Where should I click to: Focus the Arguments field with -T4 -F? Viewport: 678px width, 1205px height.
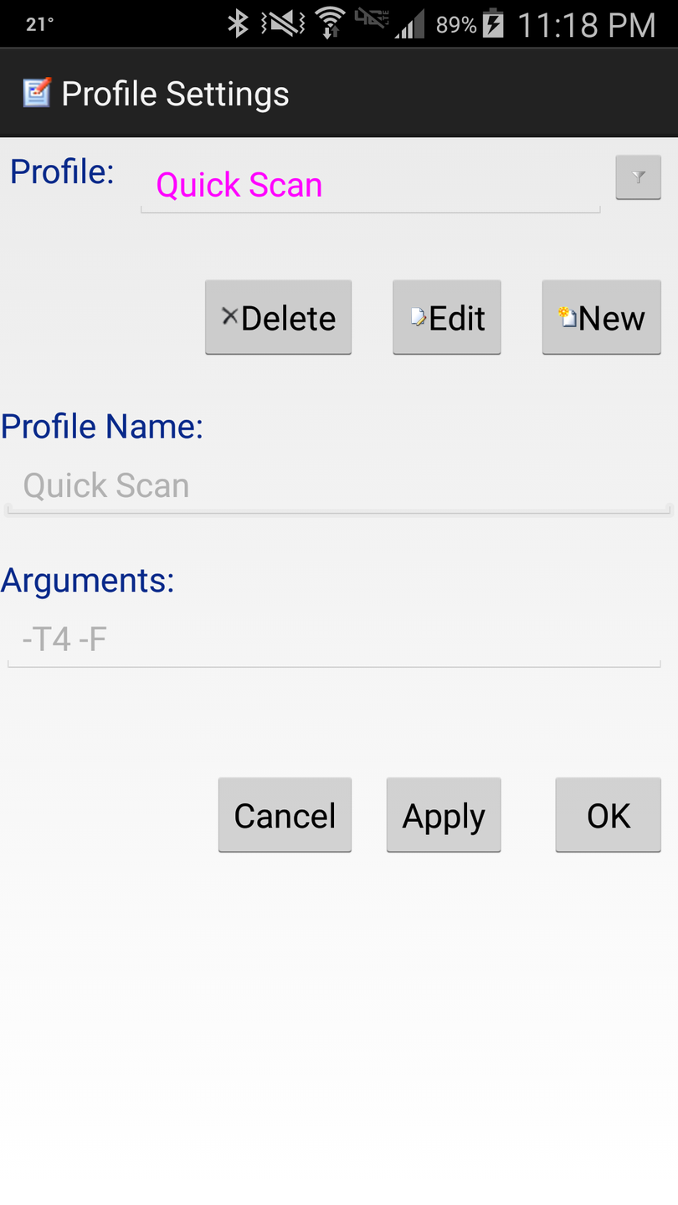coord(334,640)
